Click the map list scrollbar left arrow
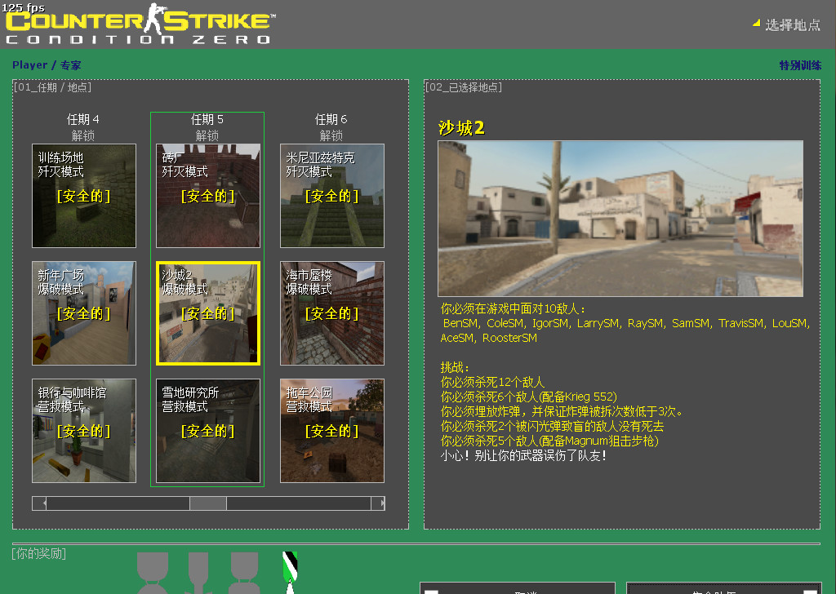 (39, 503)
